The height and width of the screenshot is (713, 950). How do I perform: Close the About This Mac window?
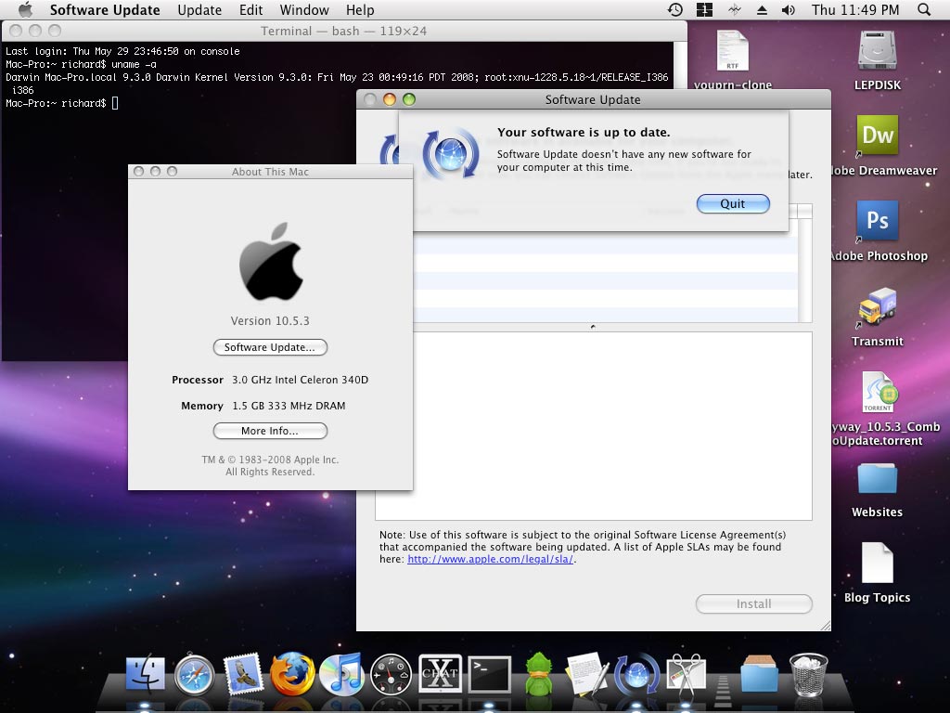tap(139, 172)
